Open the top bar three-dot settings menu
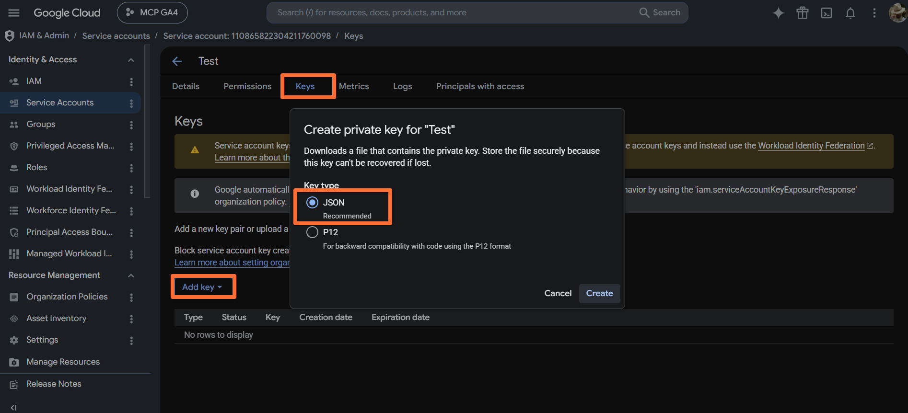 tap(874, 13)
